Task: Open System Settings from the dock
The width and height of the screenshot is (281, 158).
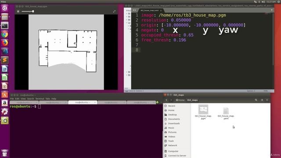Action: [x=5, y=112]
